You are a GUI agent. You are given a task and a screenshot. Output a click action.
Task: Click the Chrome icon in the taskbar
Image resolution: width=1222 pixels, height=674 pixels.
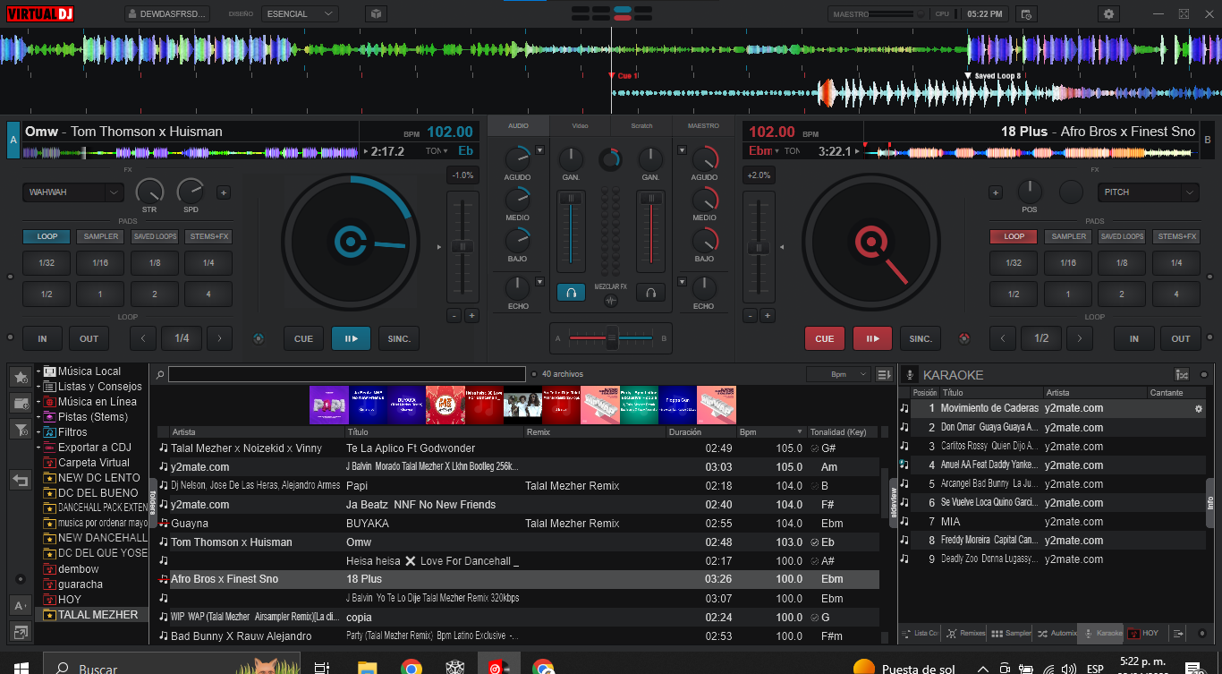point(412,668)
